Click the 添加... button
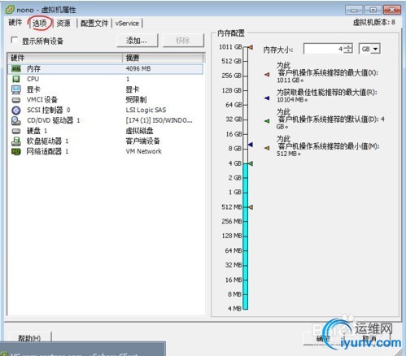Screen dimensions: 406x356 click(x=137, y=41)
